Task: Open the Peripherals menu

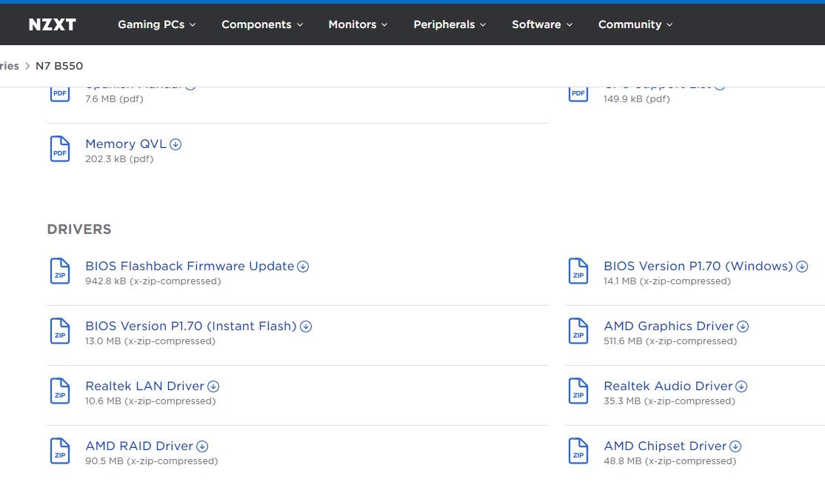Action: (450, 24)
